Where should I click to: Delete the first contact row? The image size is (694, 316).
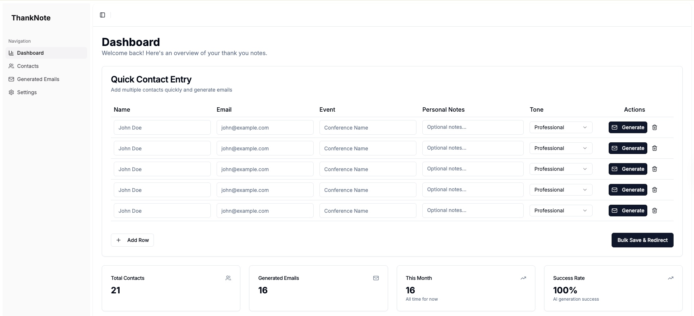pos(655,127)
